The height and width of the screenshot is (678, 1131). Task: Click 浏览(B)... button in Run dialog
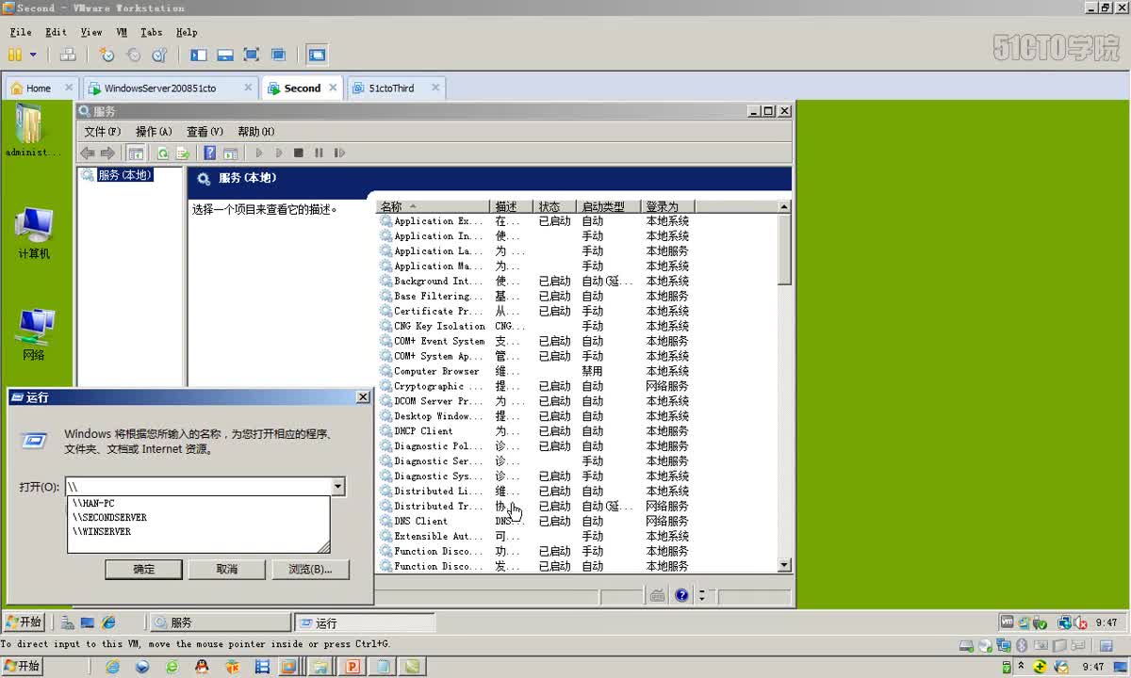tap(310, 570)
